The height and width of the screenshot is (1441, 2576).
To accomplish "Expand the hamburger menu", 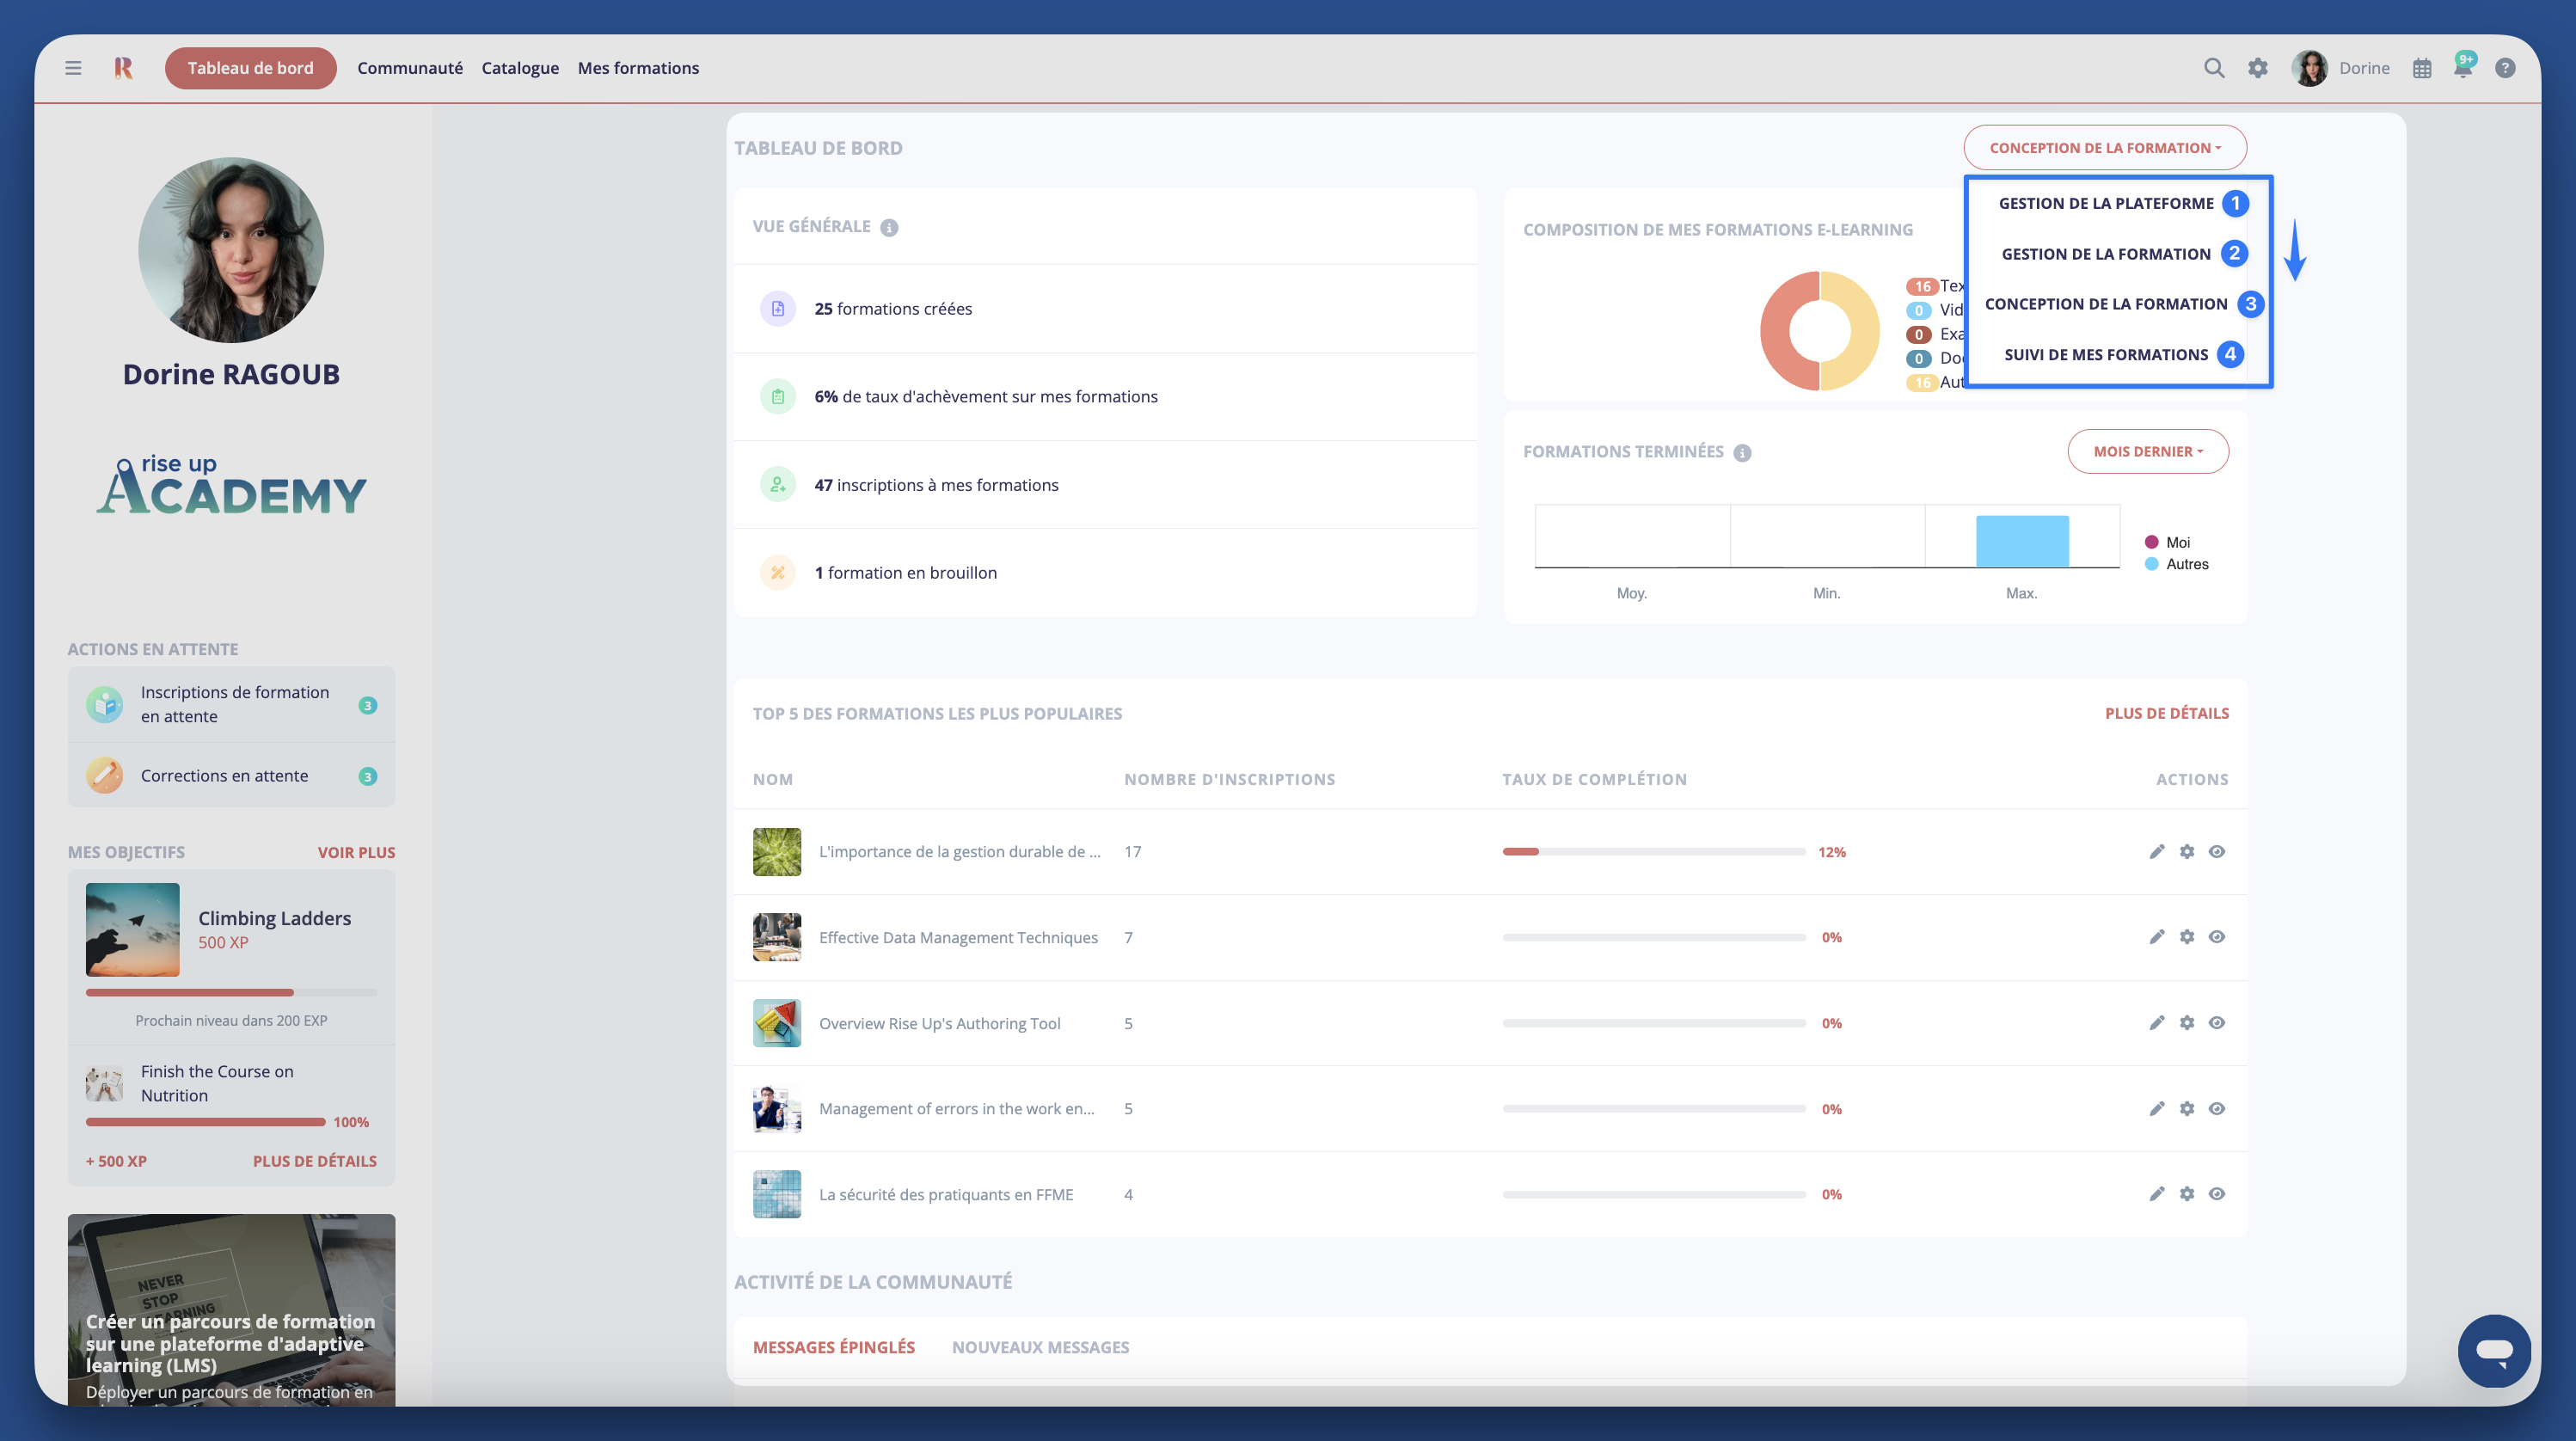I will pos(72,68).
